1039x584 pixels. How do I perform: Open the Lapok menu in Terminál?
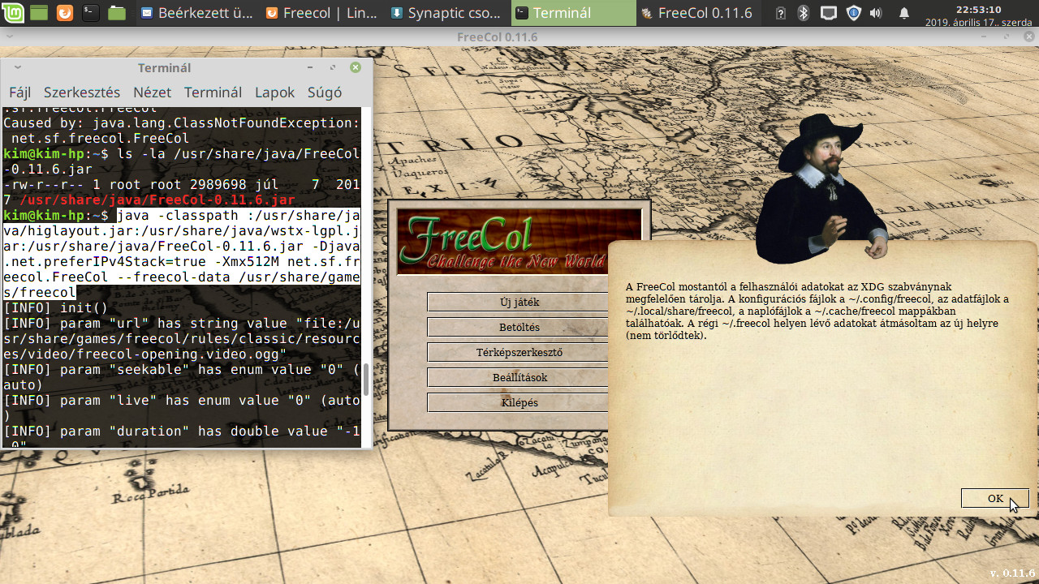click(274, 92)
